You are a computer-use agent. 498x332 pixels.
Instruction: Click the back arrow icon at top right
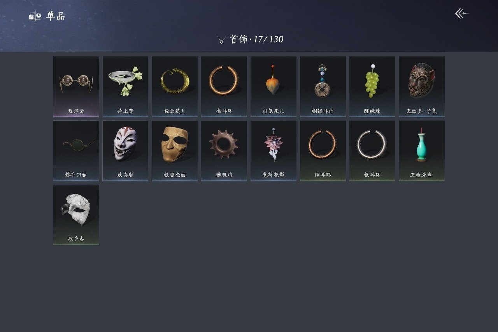click(x=462, y=14)
